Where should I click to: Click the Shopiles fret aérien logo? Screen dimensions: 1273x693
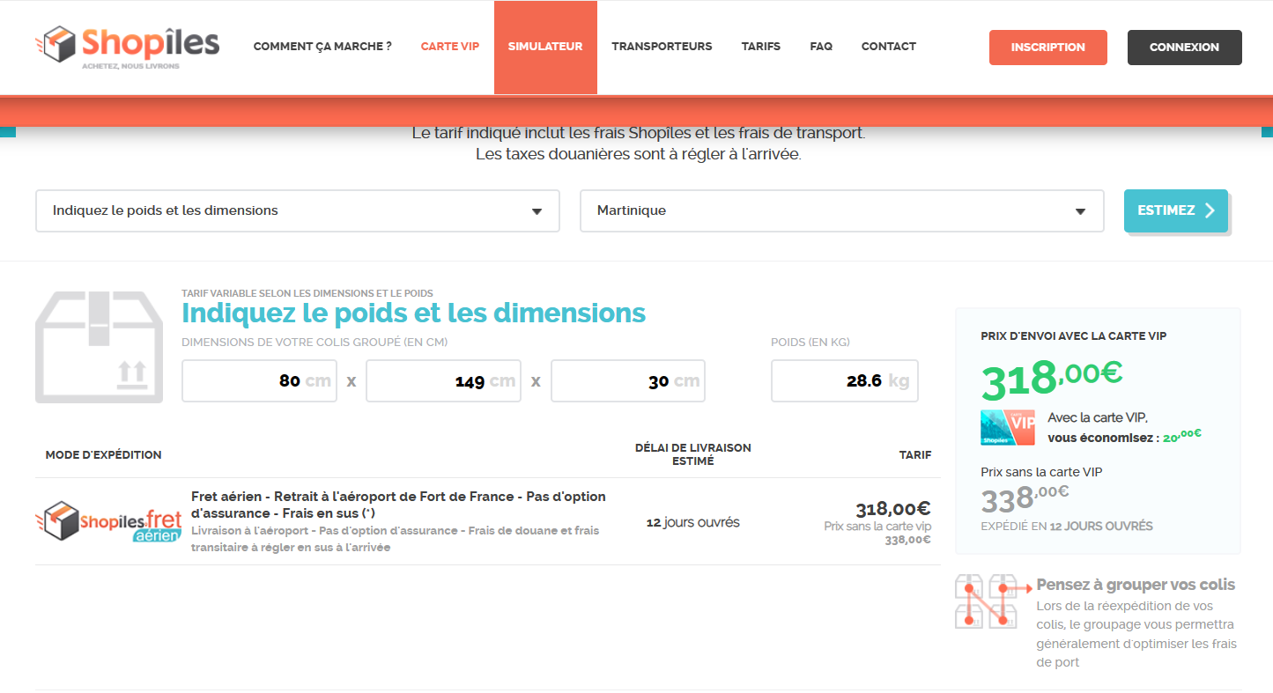(x=108, y=521)
